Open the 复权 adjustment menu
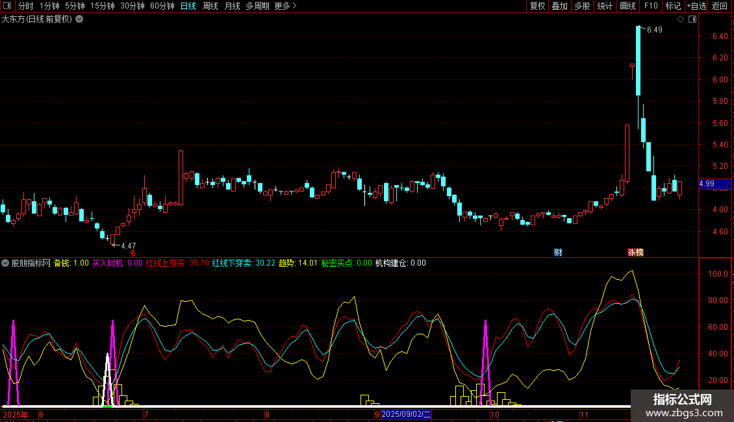The image size is (734, 422). [x=537, y=6]
